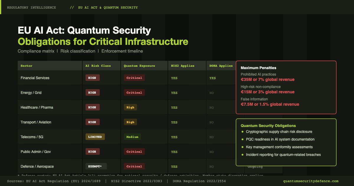Click the REGULATORY INTELLIGENCE header label
The width and height of the screenshot is (354, 186).
pyautogui.click(x=31, y=7)
